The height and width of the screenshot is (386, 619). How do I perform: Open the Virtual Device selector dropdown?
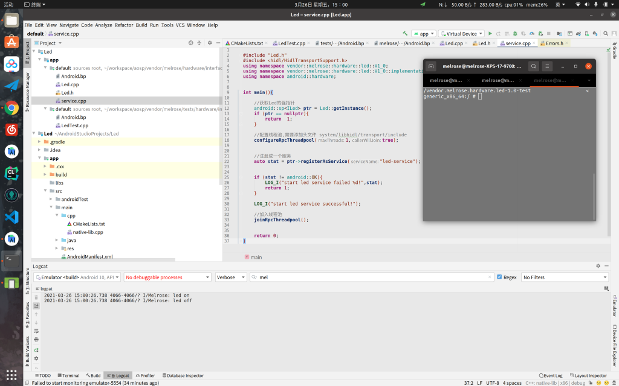coord(462,34)
